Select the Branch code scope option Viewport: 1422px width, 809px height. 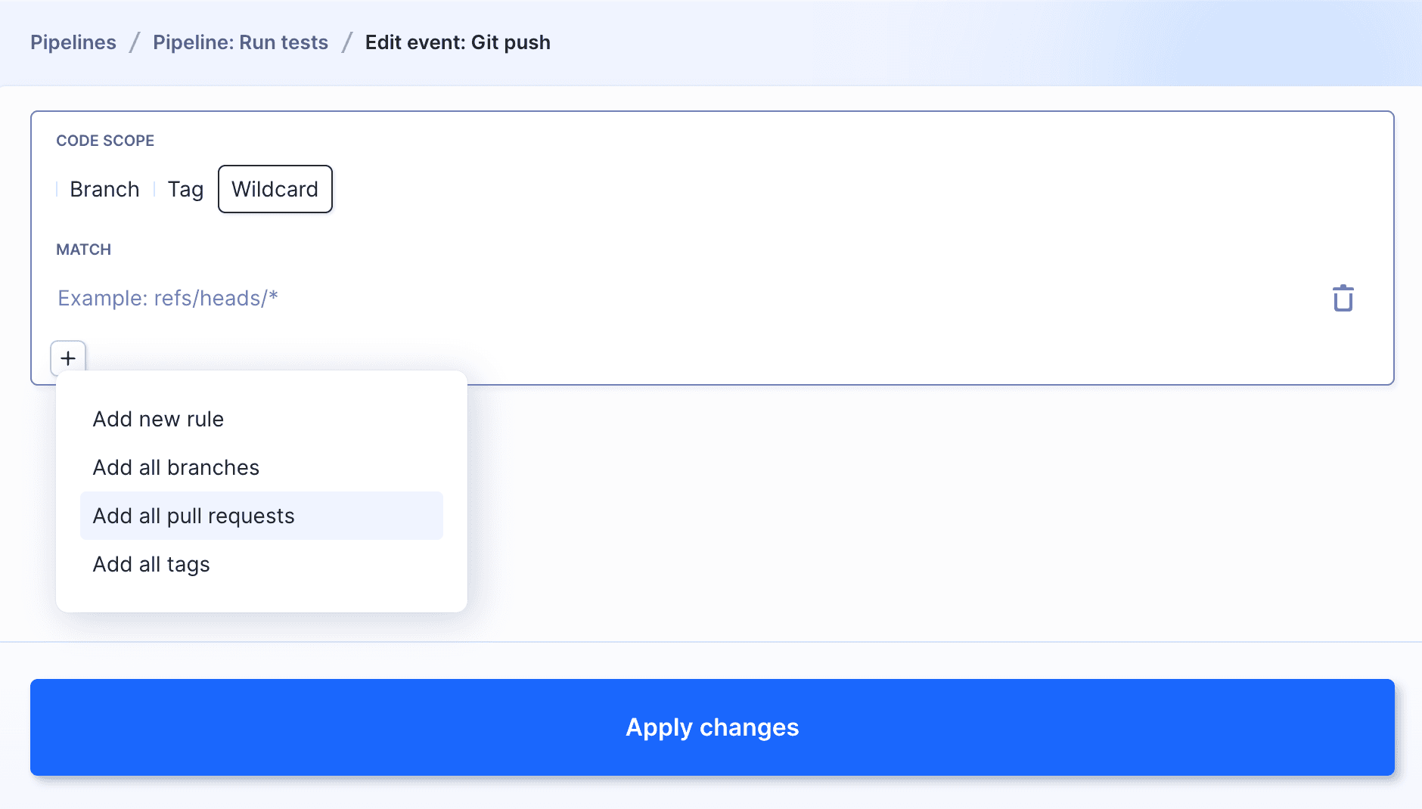pyautogui.click(x=104, y=189)
